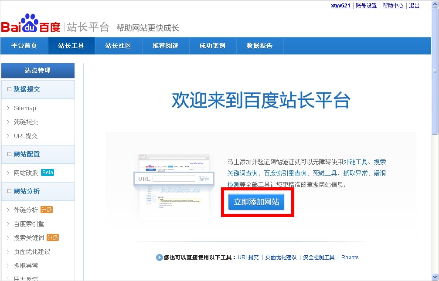Open 账号设置 at the top right
Viewport: 439px width, 281px height.
click(x=366, y=6)
